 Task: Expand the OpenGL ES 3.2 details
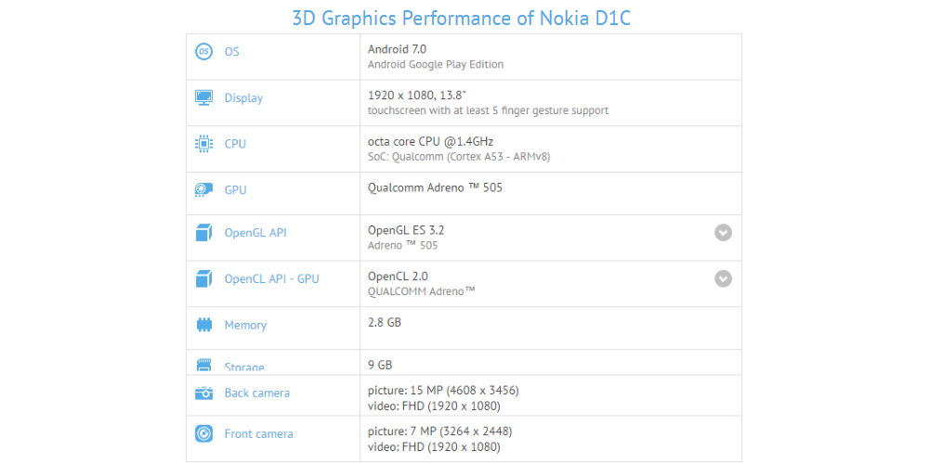(x=723, y=233)
